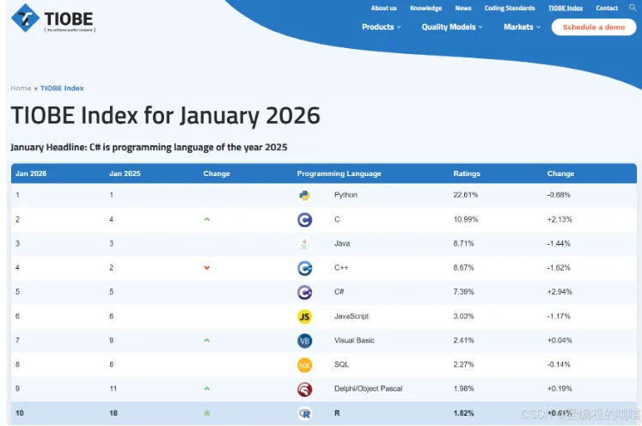This screenshot has width=642, height=426.
Task: Click the Delphi/Object Pascal icon
Action: [304, 389]
